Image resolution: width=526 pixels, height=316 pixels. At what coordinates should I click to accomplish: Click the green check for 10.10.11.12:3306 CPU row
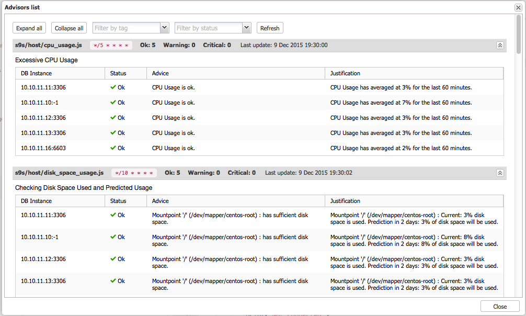tap(113, 118)
